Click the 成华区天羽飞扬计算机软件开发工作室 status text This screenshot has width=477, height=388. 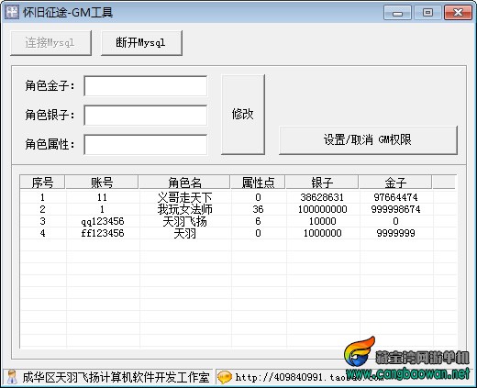point(116,377)
